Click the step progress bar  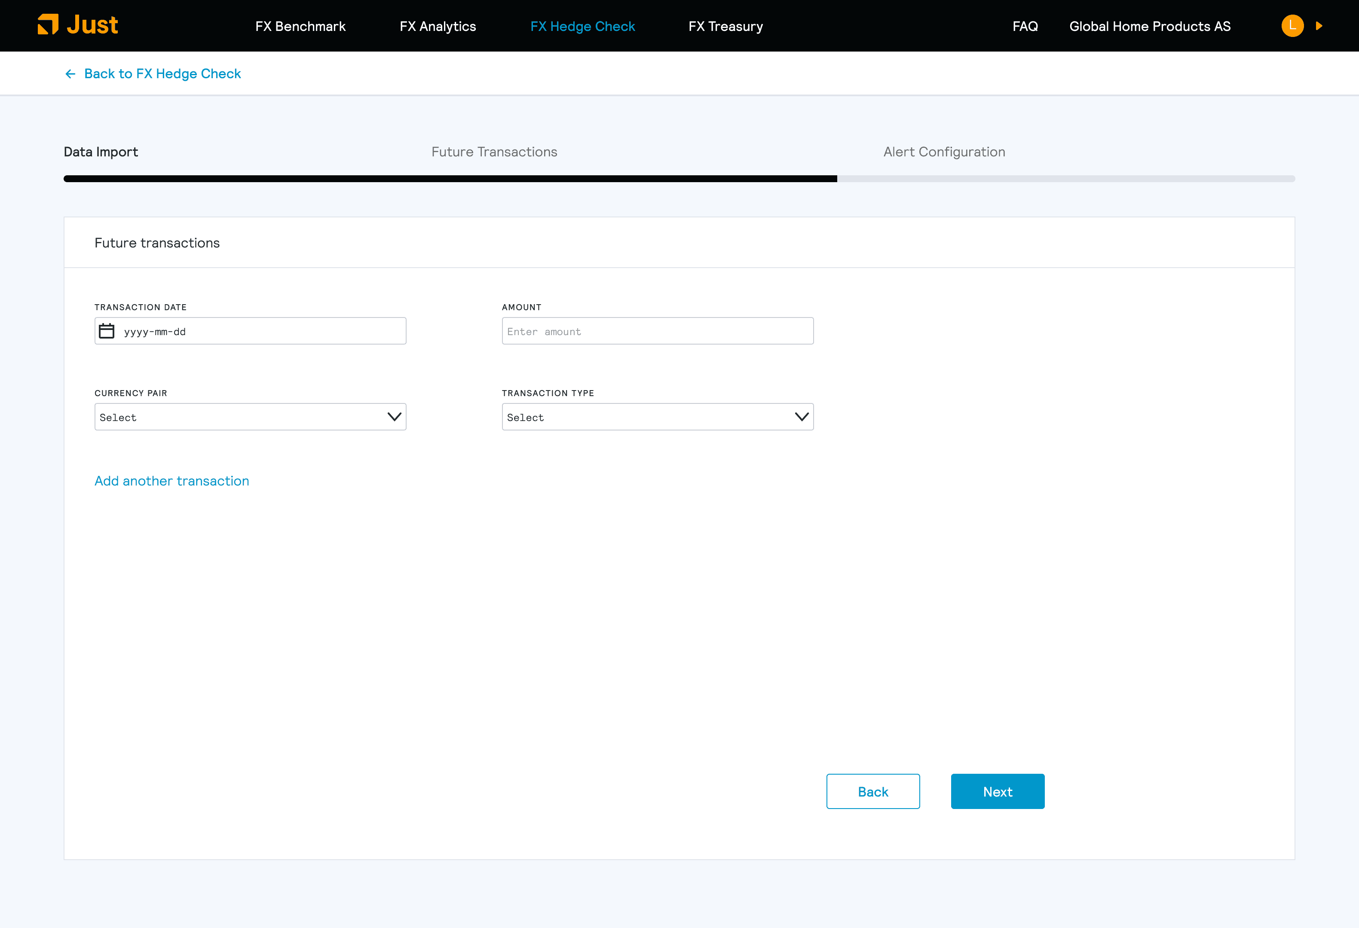pyautogui.click(x=679, y=179)
